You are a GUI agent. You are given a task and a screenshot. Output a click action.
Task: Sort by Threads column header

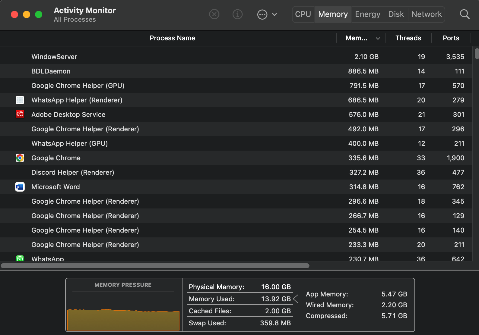click(408, 38)
